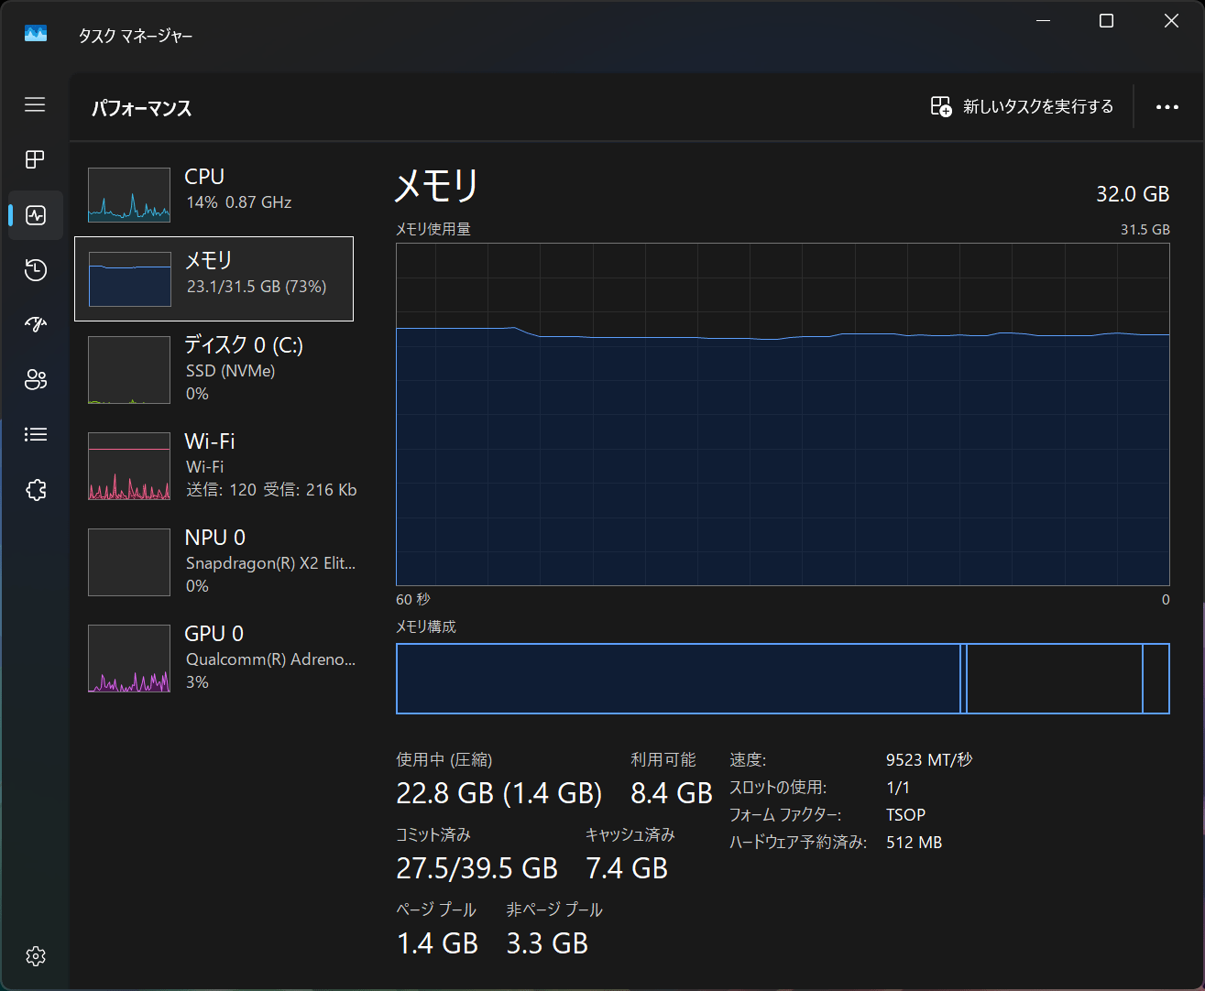The width and height of the screenshot is (1205, 991).
Task: Click the 8.4 GB available value
Action: tap(672, 792)
